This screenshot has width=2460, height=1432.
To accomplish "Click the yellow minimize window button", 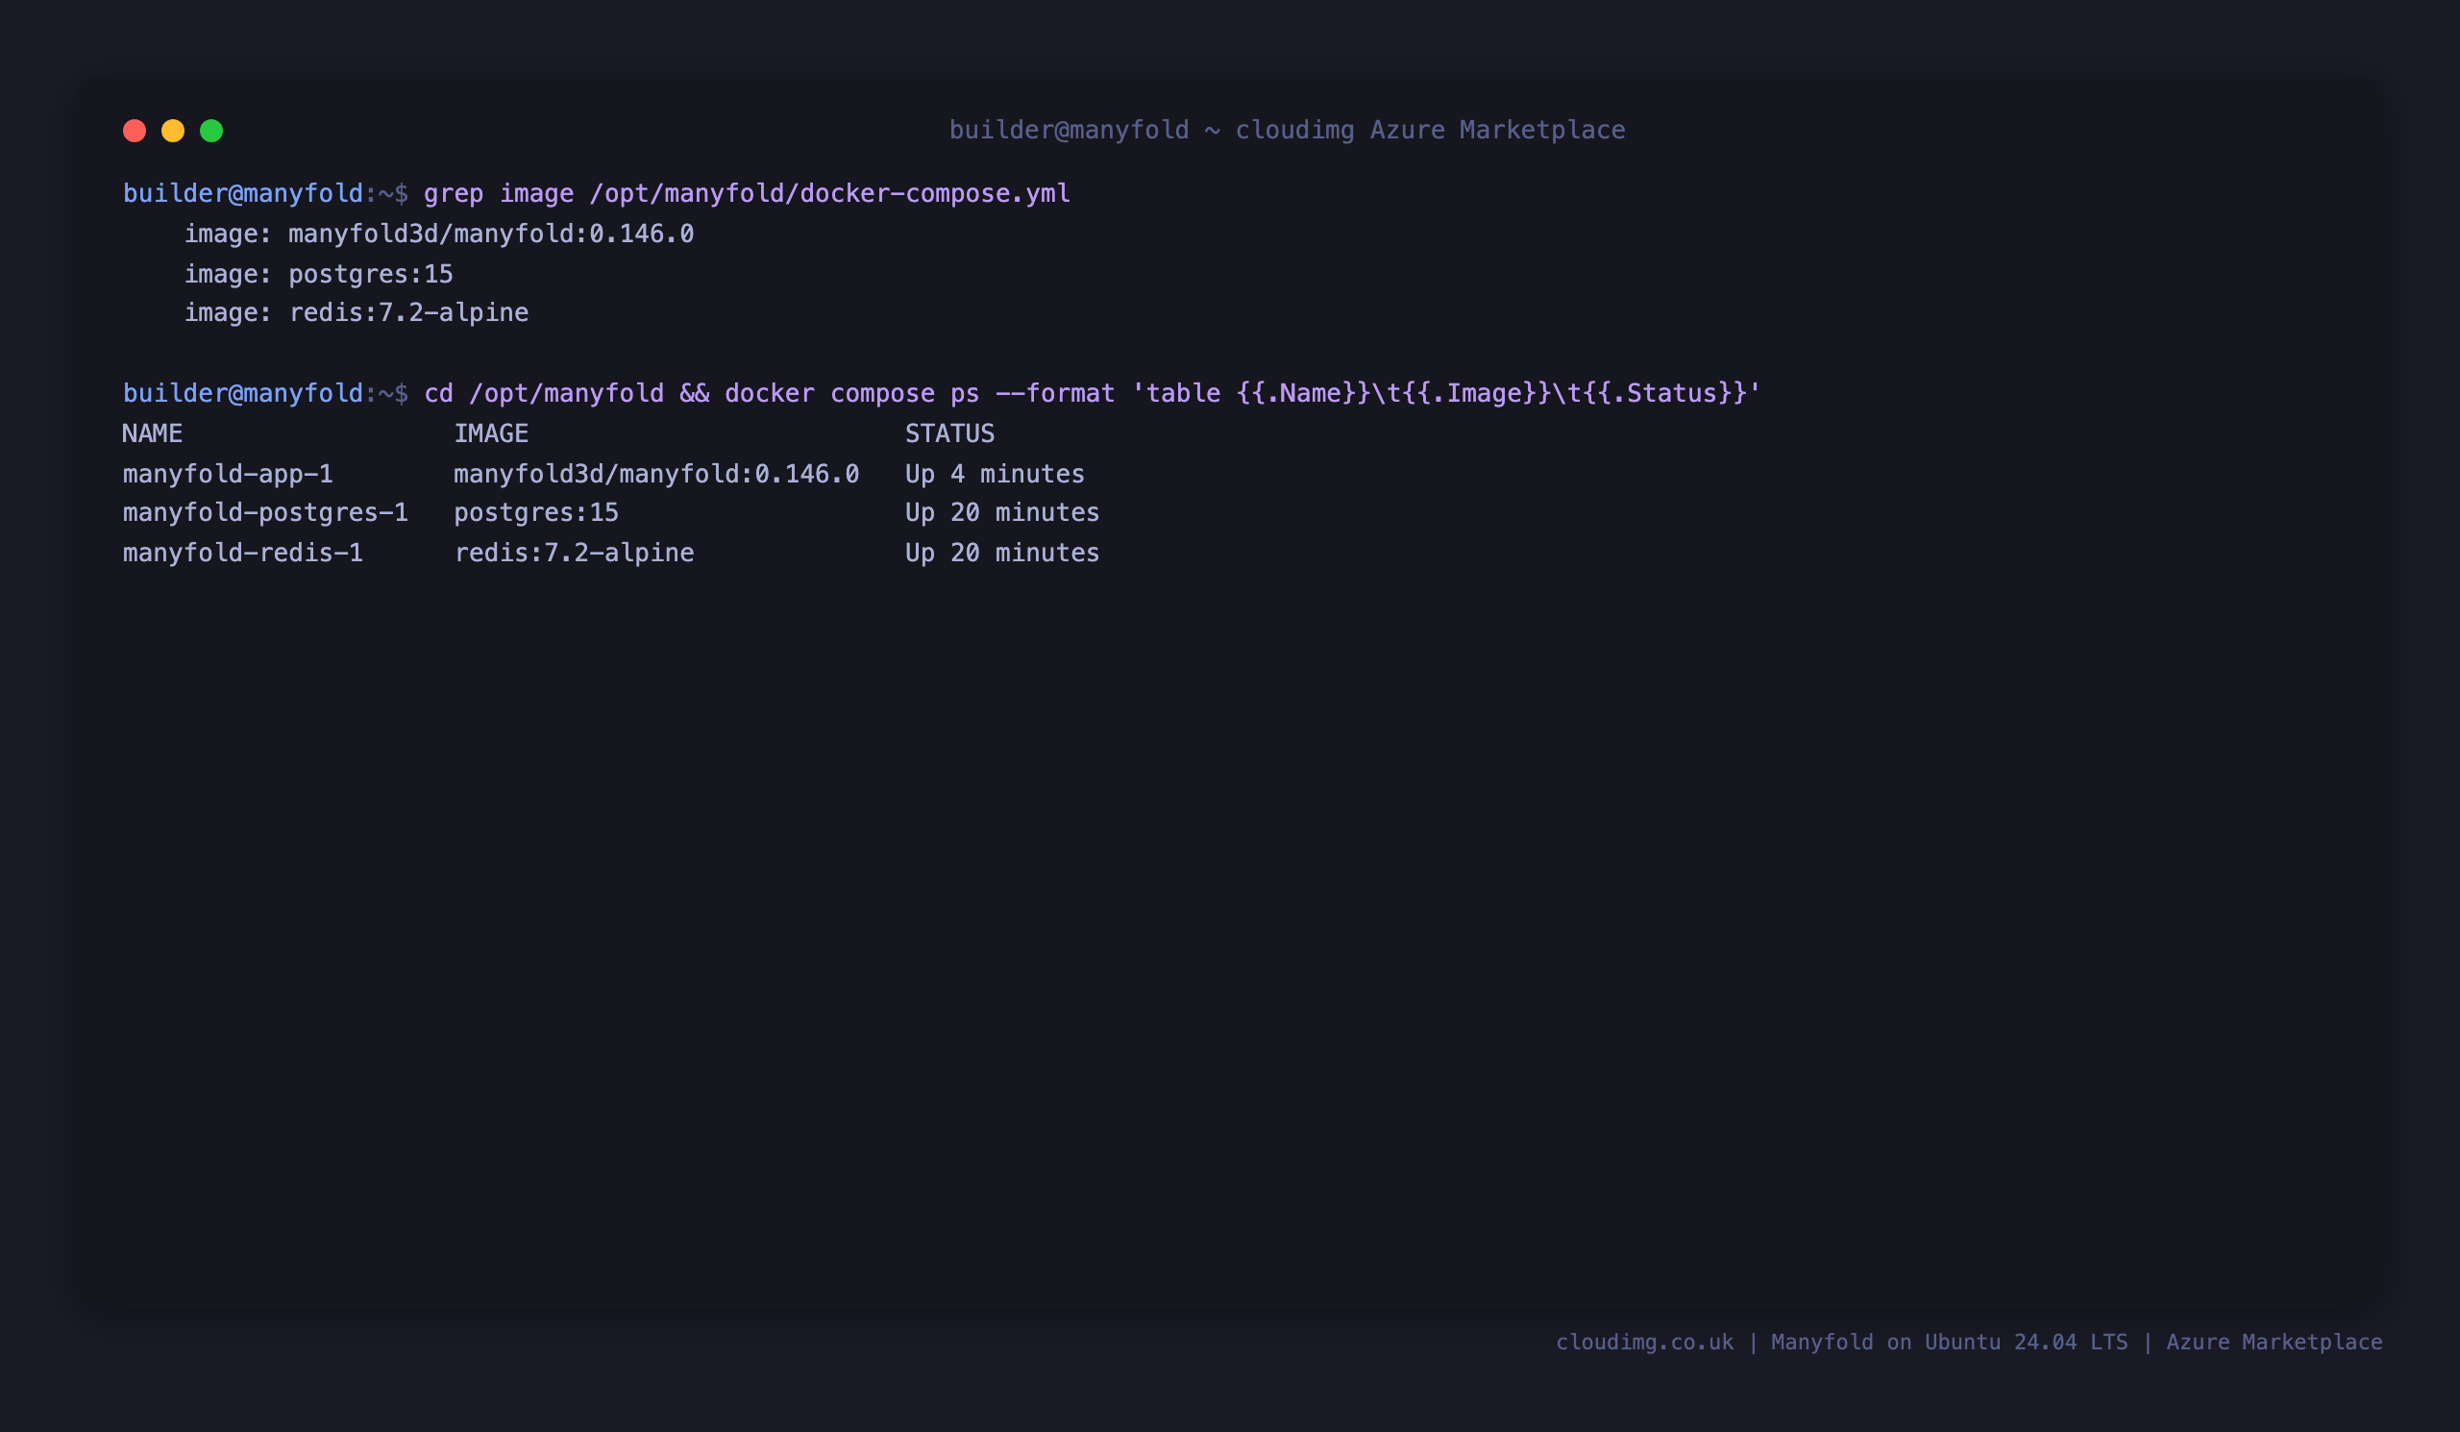I will click(173, 131).
